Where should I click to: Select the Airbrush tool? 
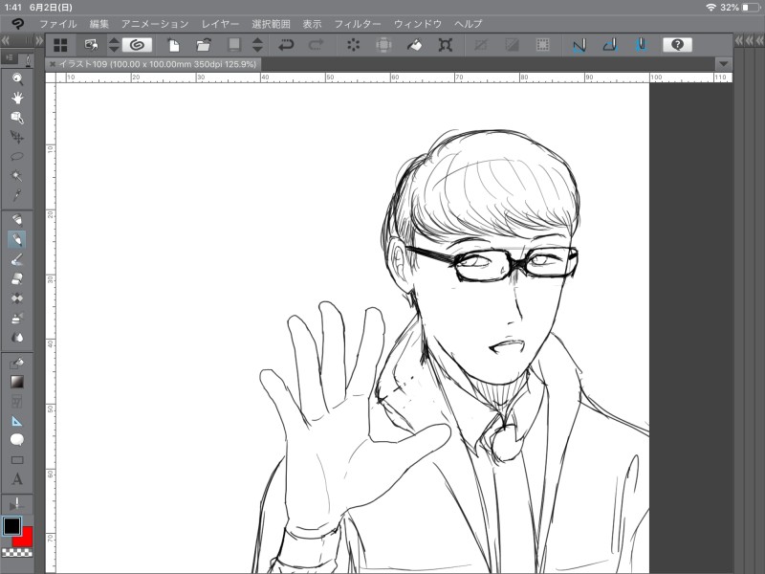coord(17,318)
